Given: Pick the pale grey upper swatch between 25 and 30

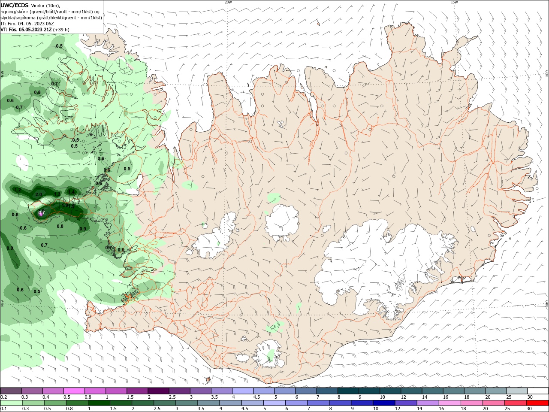Looking at the screenshot, I should coord(517,391).
